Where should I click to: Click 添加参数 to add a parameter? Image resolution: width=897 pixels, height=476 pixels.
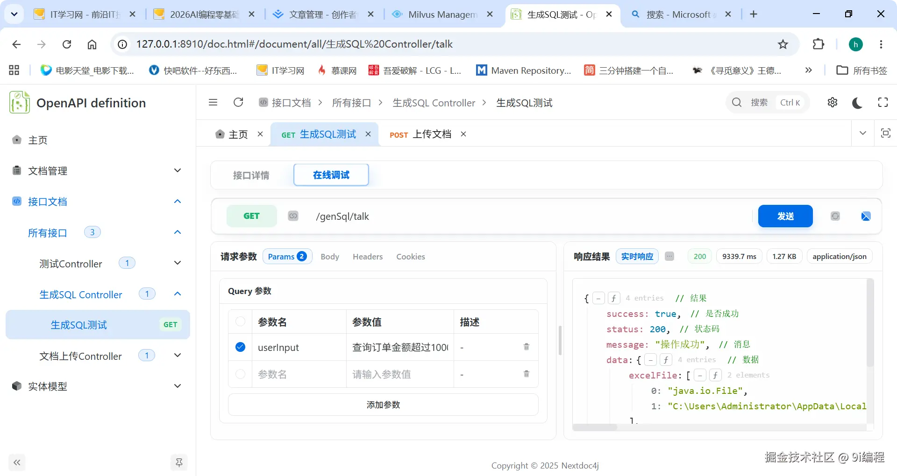click(x=383, y=405)
